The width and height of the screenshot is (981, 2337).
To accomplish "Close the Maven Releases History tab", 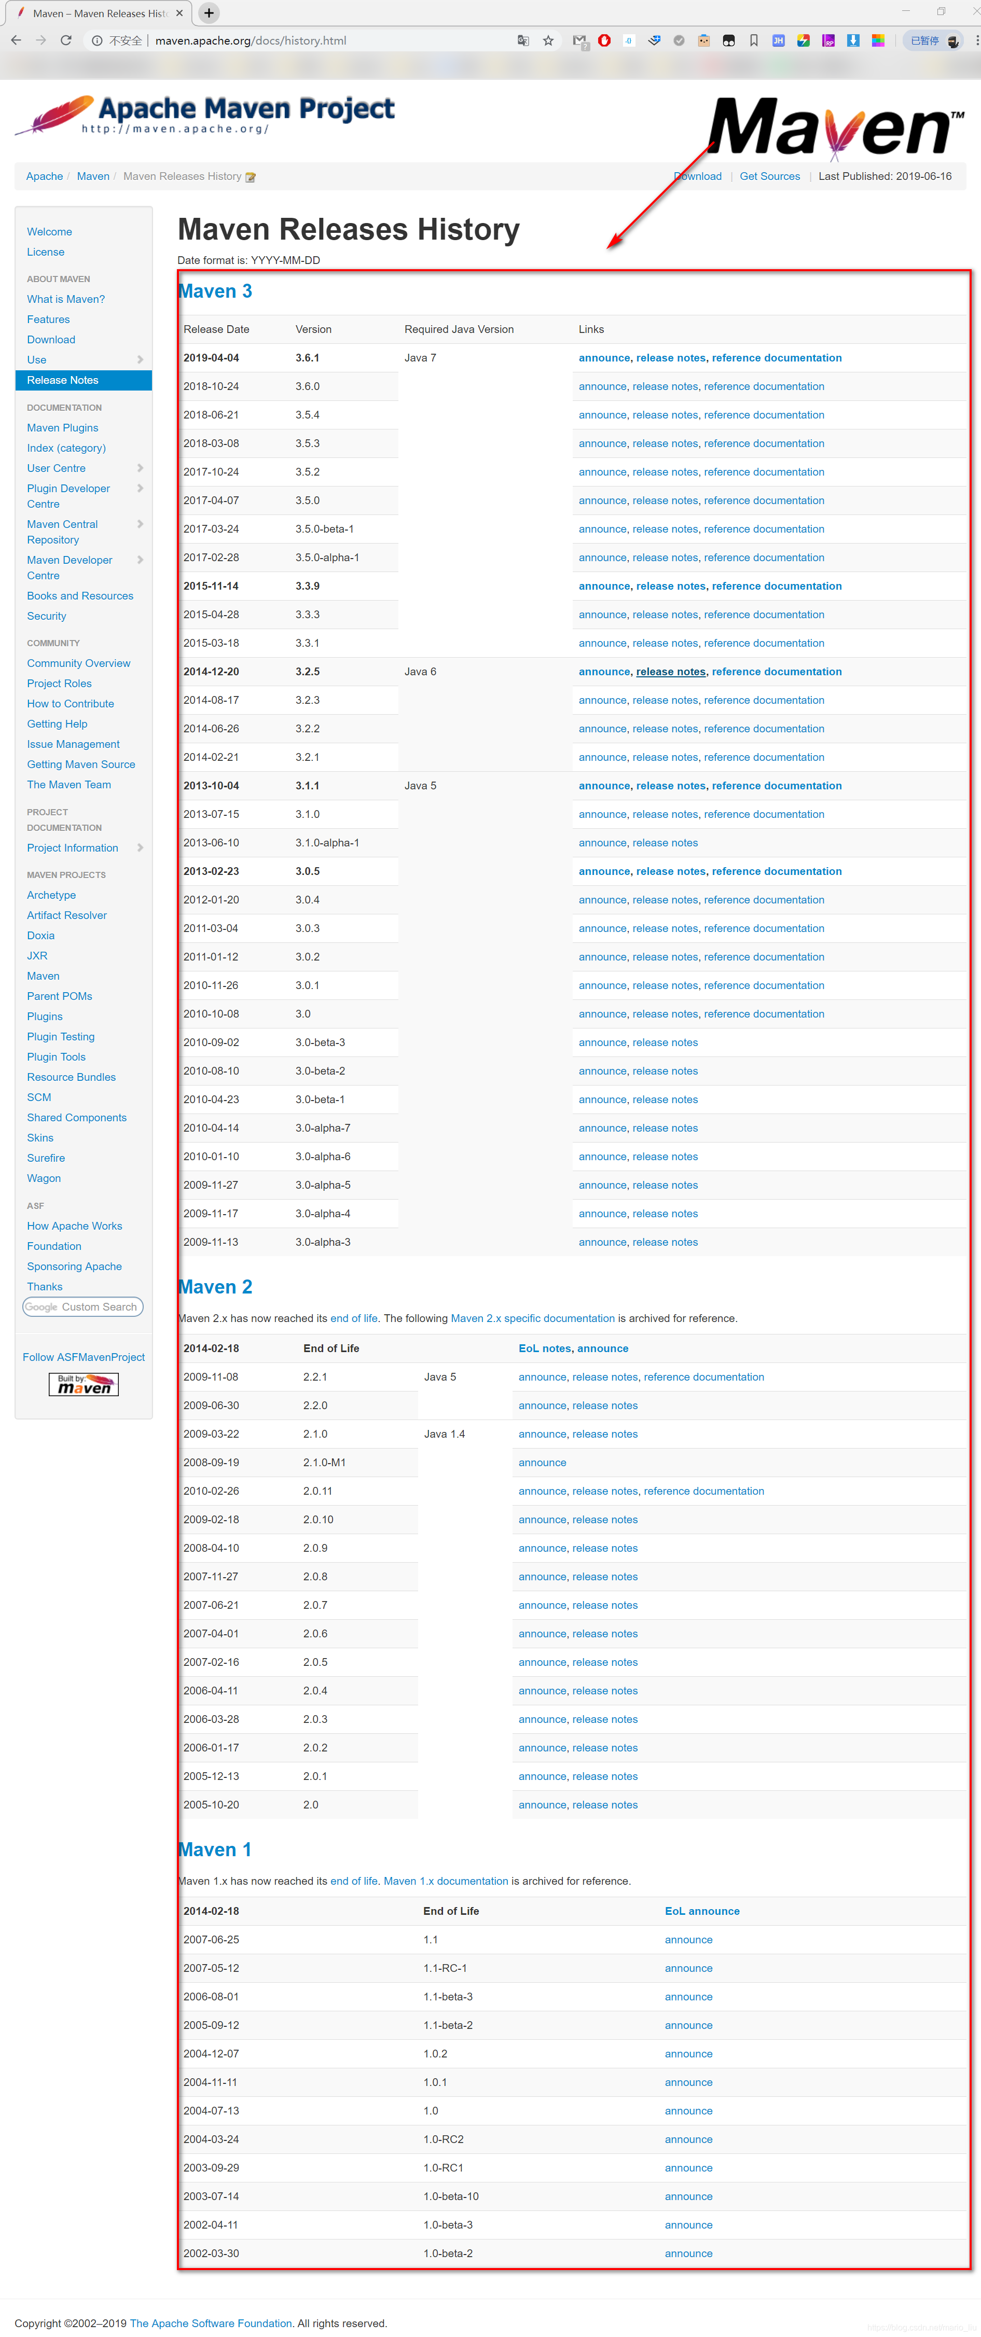I will point(179,13).
